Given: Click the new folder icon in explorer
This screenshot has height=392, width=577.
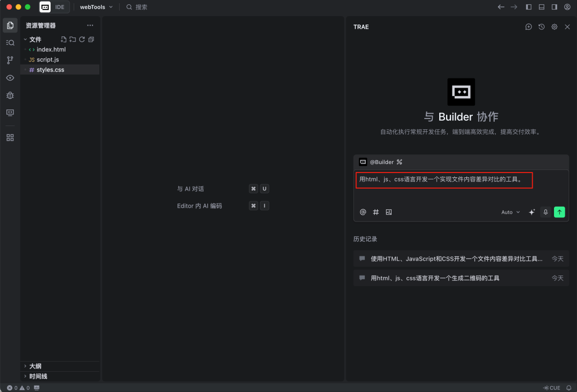Looking at the screenshot, I should point(73,40).
